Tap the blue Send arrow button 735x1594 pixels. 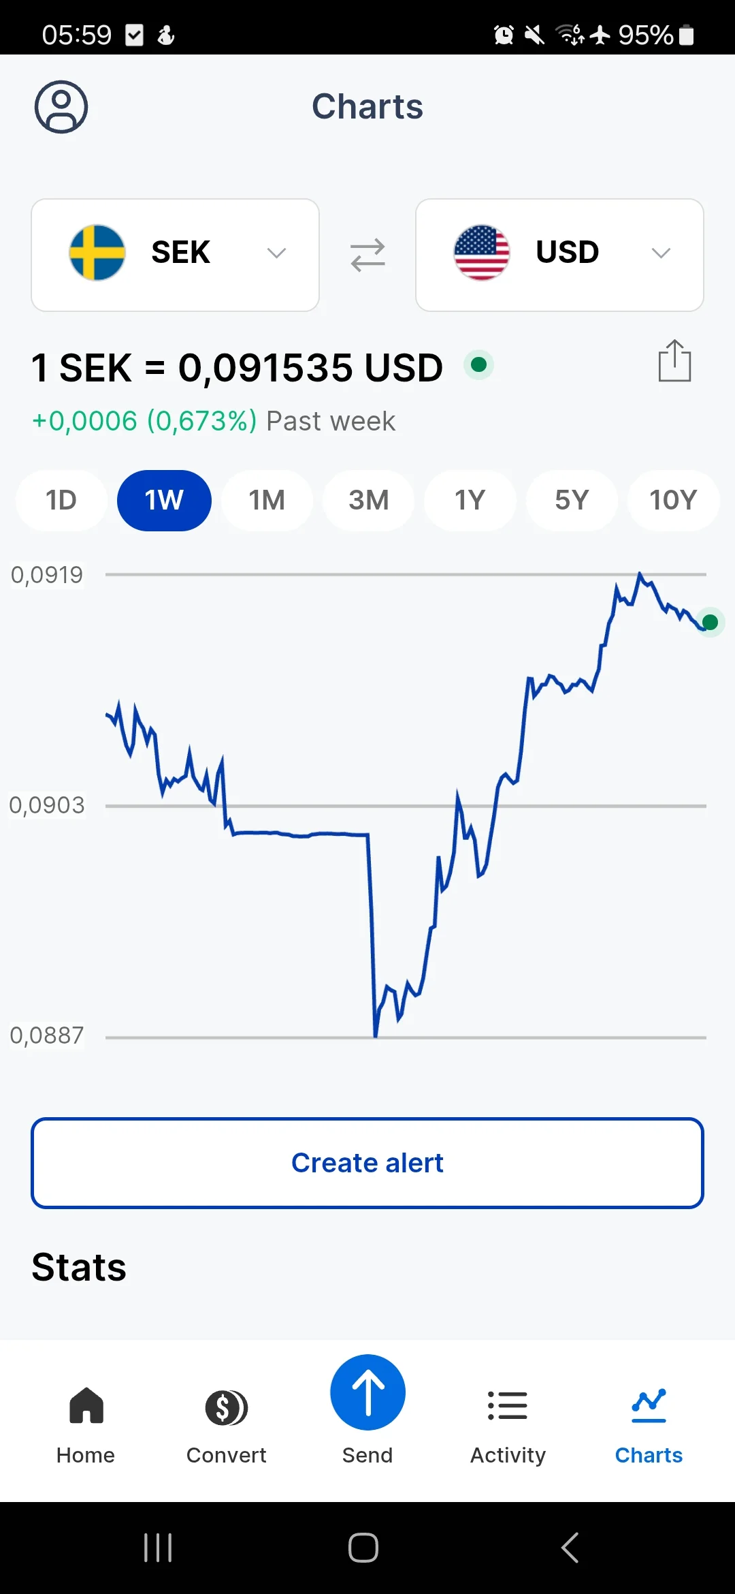[x=367, y=1392]
